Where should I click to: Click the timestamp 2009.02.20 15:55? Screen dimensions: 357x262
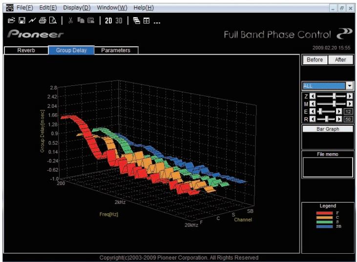331,48
